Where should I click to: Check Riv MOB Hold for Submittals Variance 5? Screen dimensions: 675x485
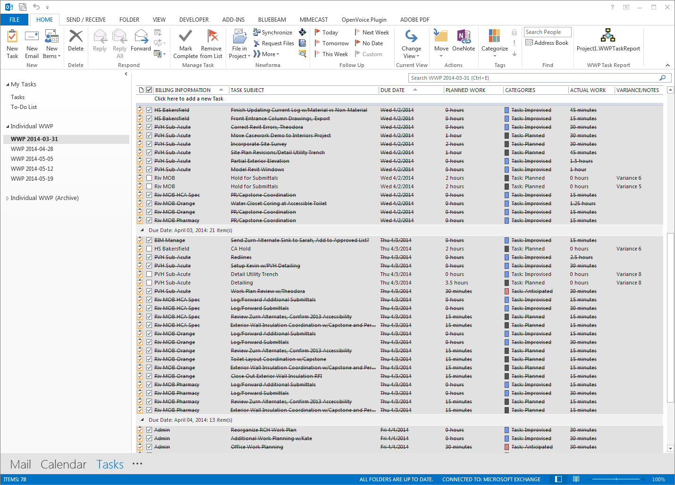coord(149,186)
